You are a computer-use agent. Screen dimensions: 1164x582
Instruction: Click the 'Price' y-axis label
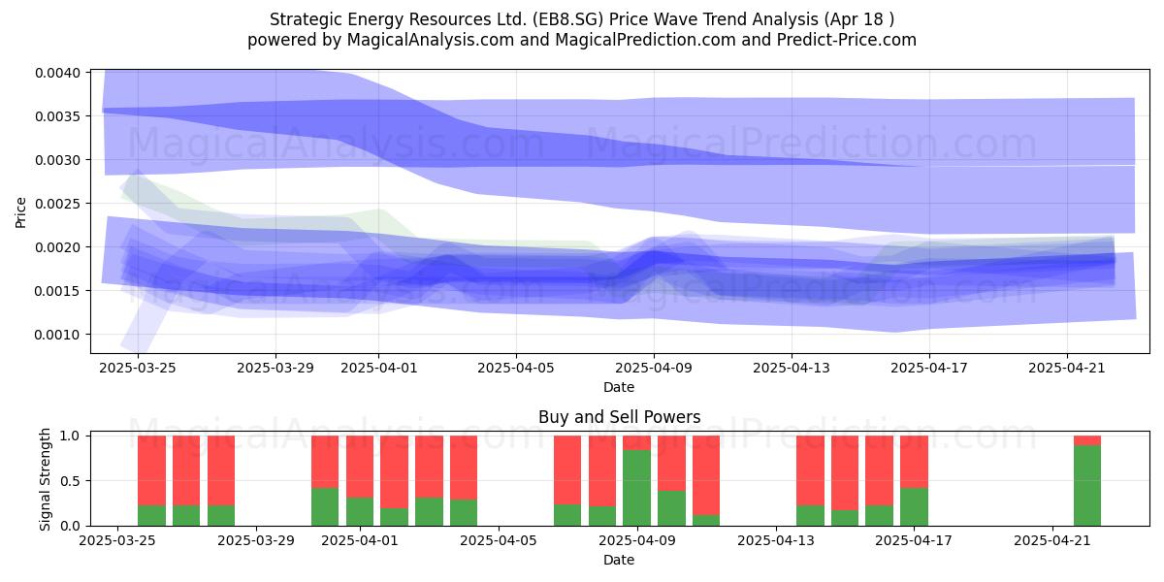point(21,211)
